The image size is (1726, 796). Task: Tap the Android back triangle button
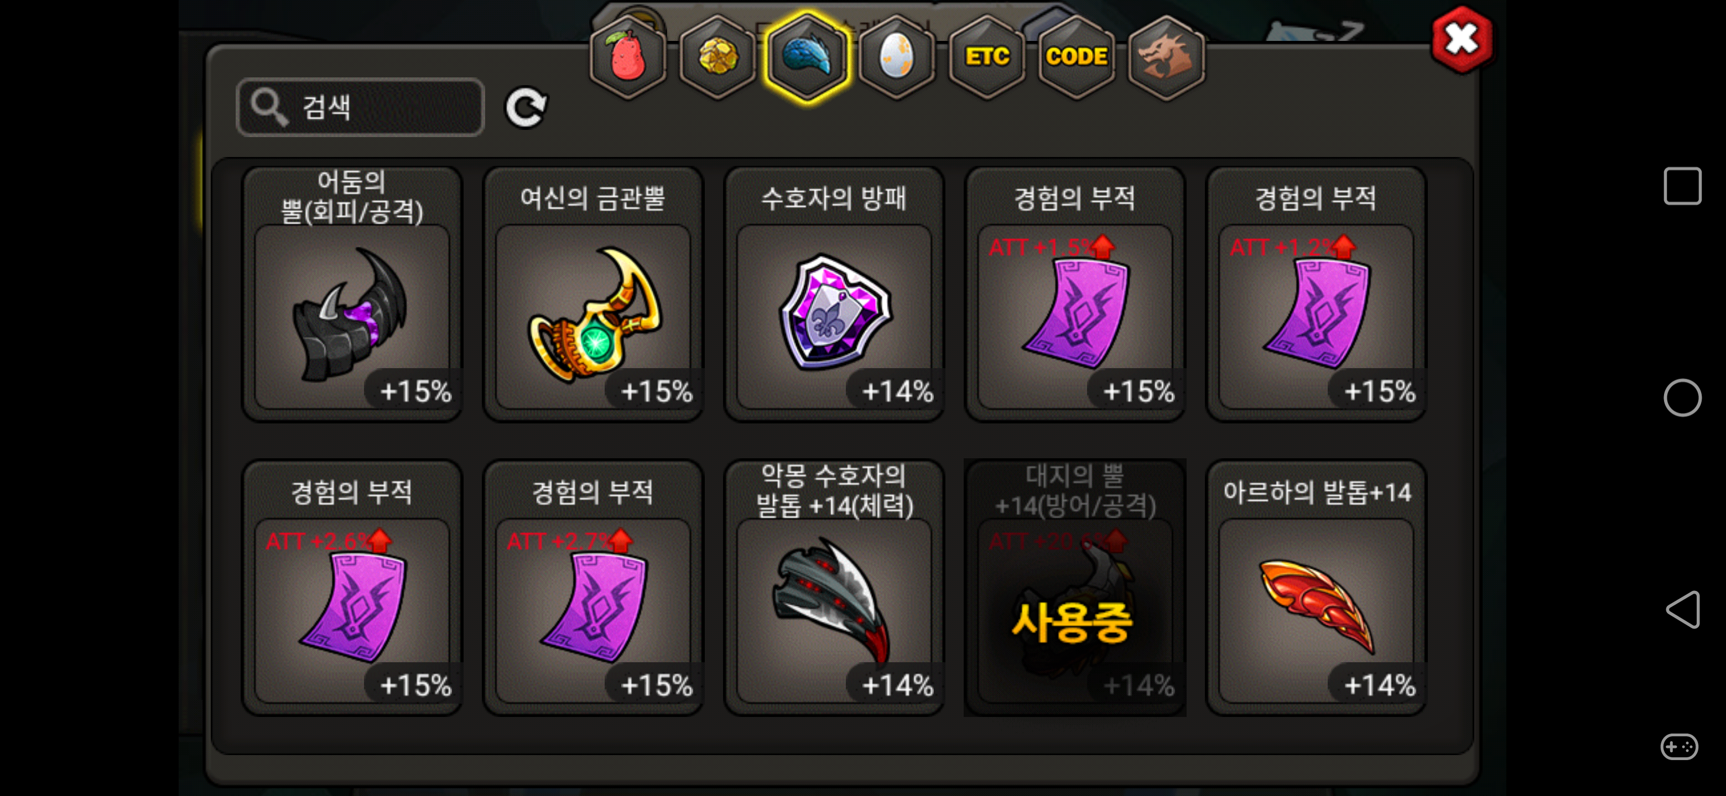[x=1682, y=609]
